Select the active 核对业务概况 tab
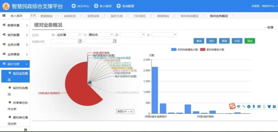The height and width of the screenshot is (132, 278). (x=219, y=16)
